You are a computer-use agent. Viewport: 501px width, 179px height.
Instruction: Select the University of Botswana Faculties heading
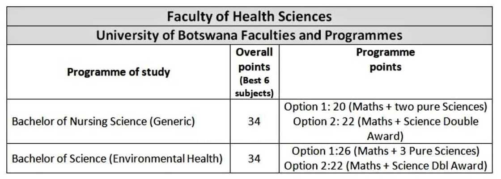(x=249, y=35)
